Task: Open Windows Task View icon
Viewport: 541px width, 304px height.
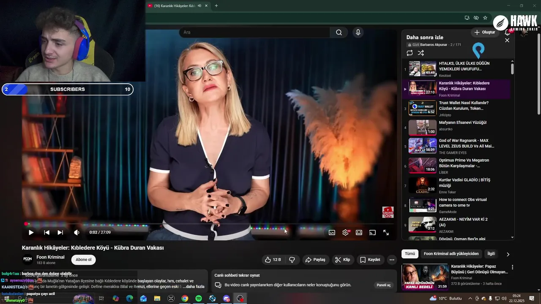Action: click(101, 299)
